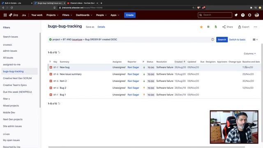Open the list view layout switcher
263x148 pixels.
(255, 39)
